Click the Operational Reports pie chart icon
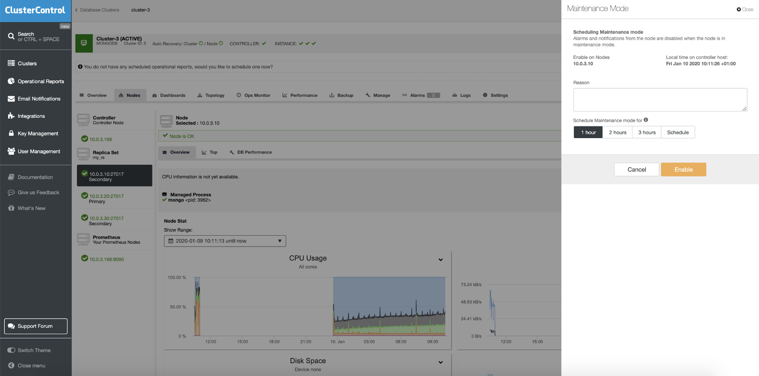 (11, 81)
